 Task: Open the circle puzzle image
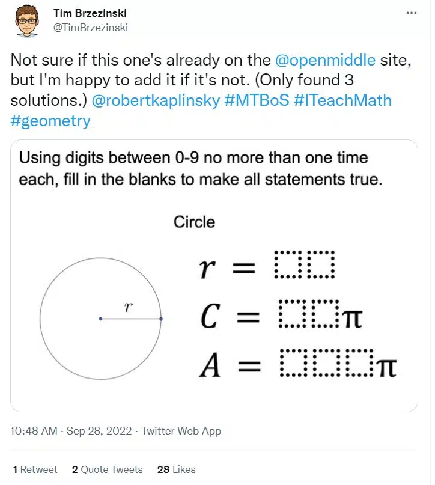[214, 276]
